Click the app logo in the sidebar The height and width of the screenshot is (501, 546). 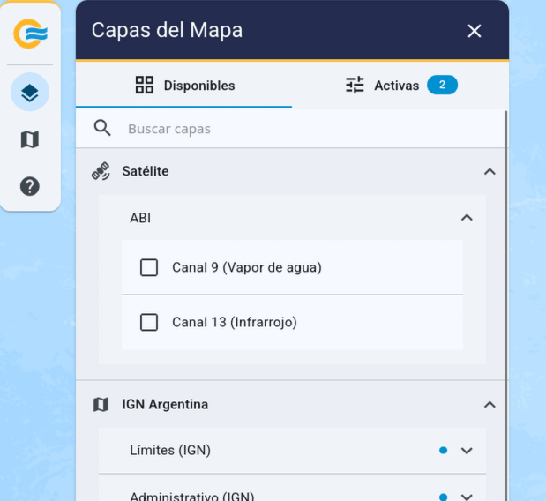[30, 34]
